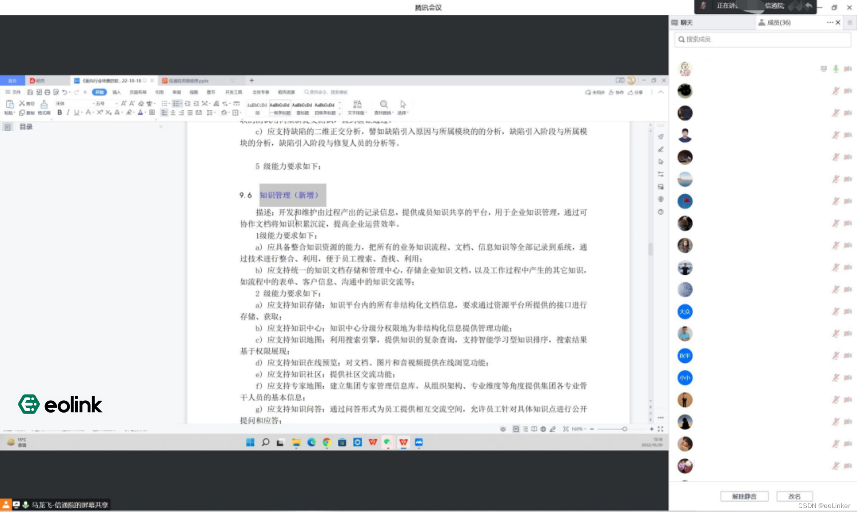Click the text highlight color pen
This screenshot has width=858, height=513.
coord(129,113)
